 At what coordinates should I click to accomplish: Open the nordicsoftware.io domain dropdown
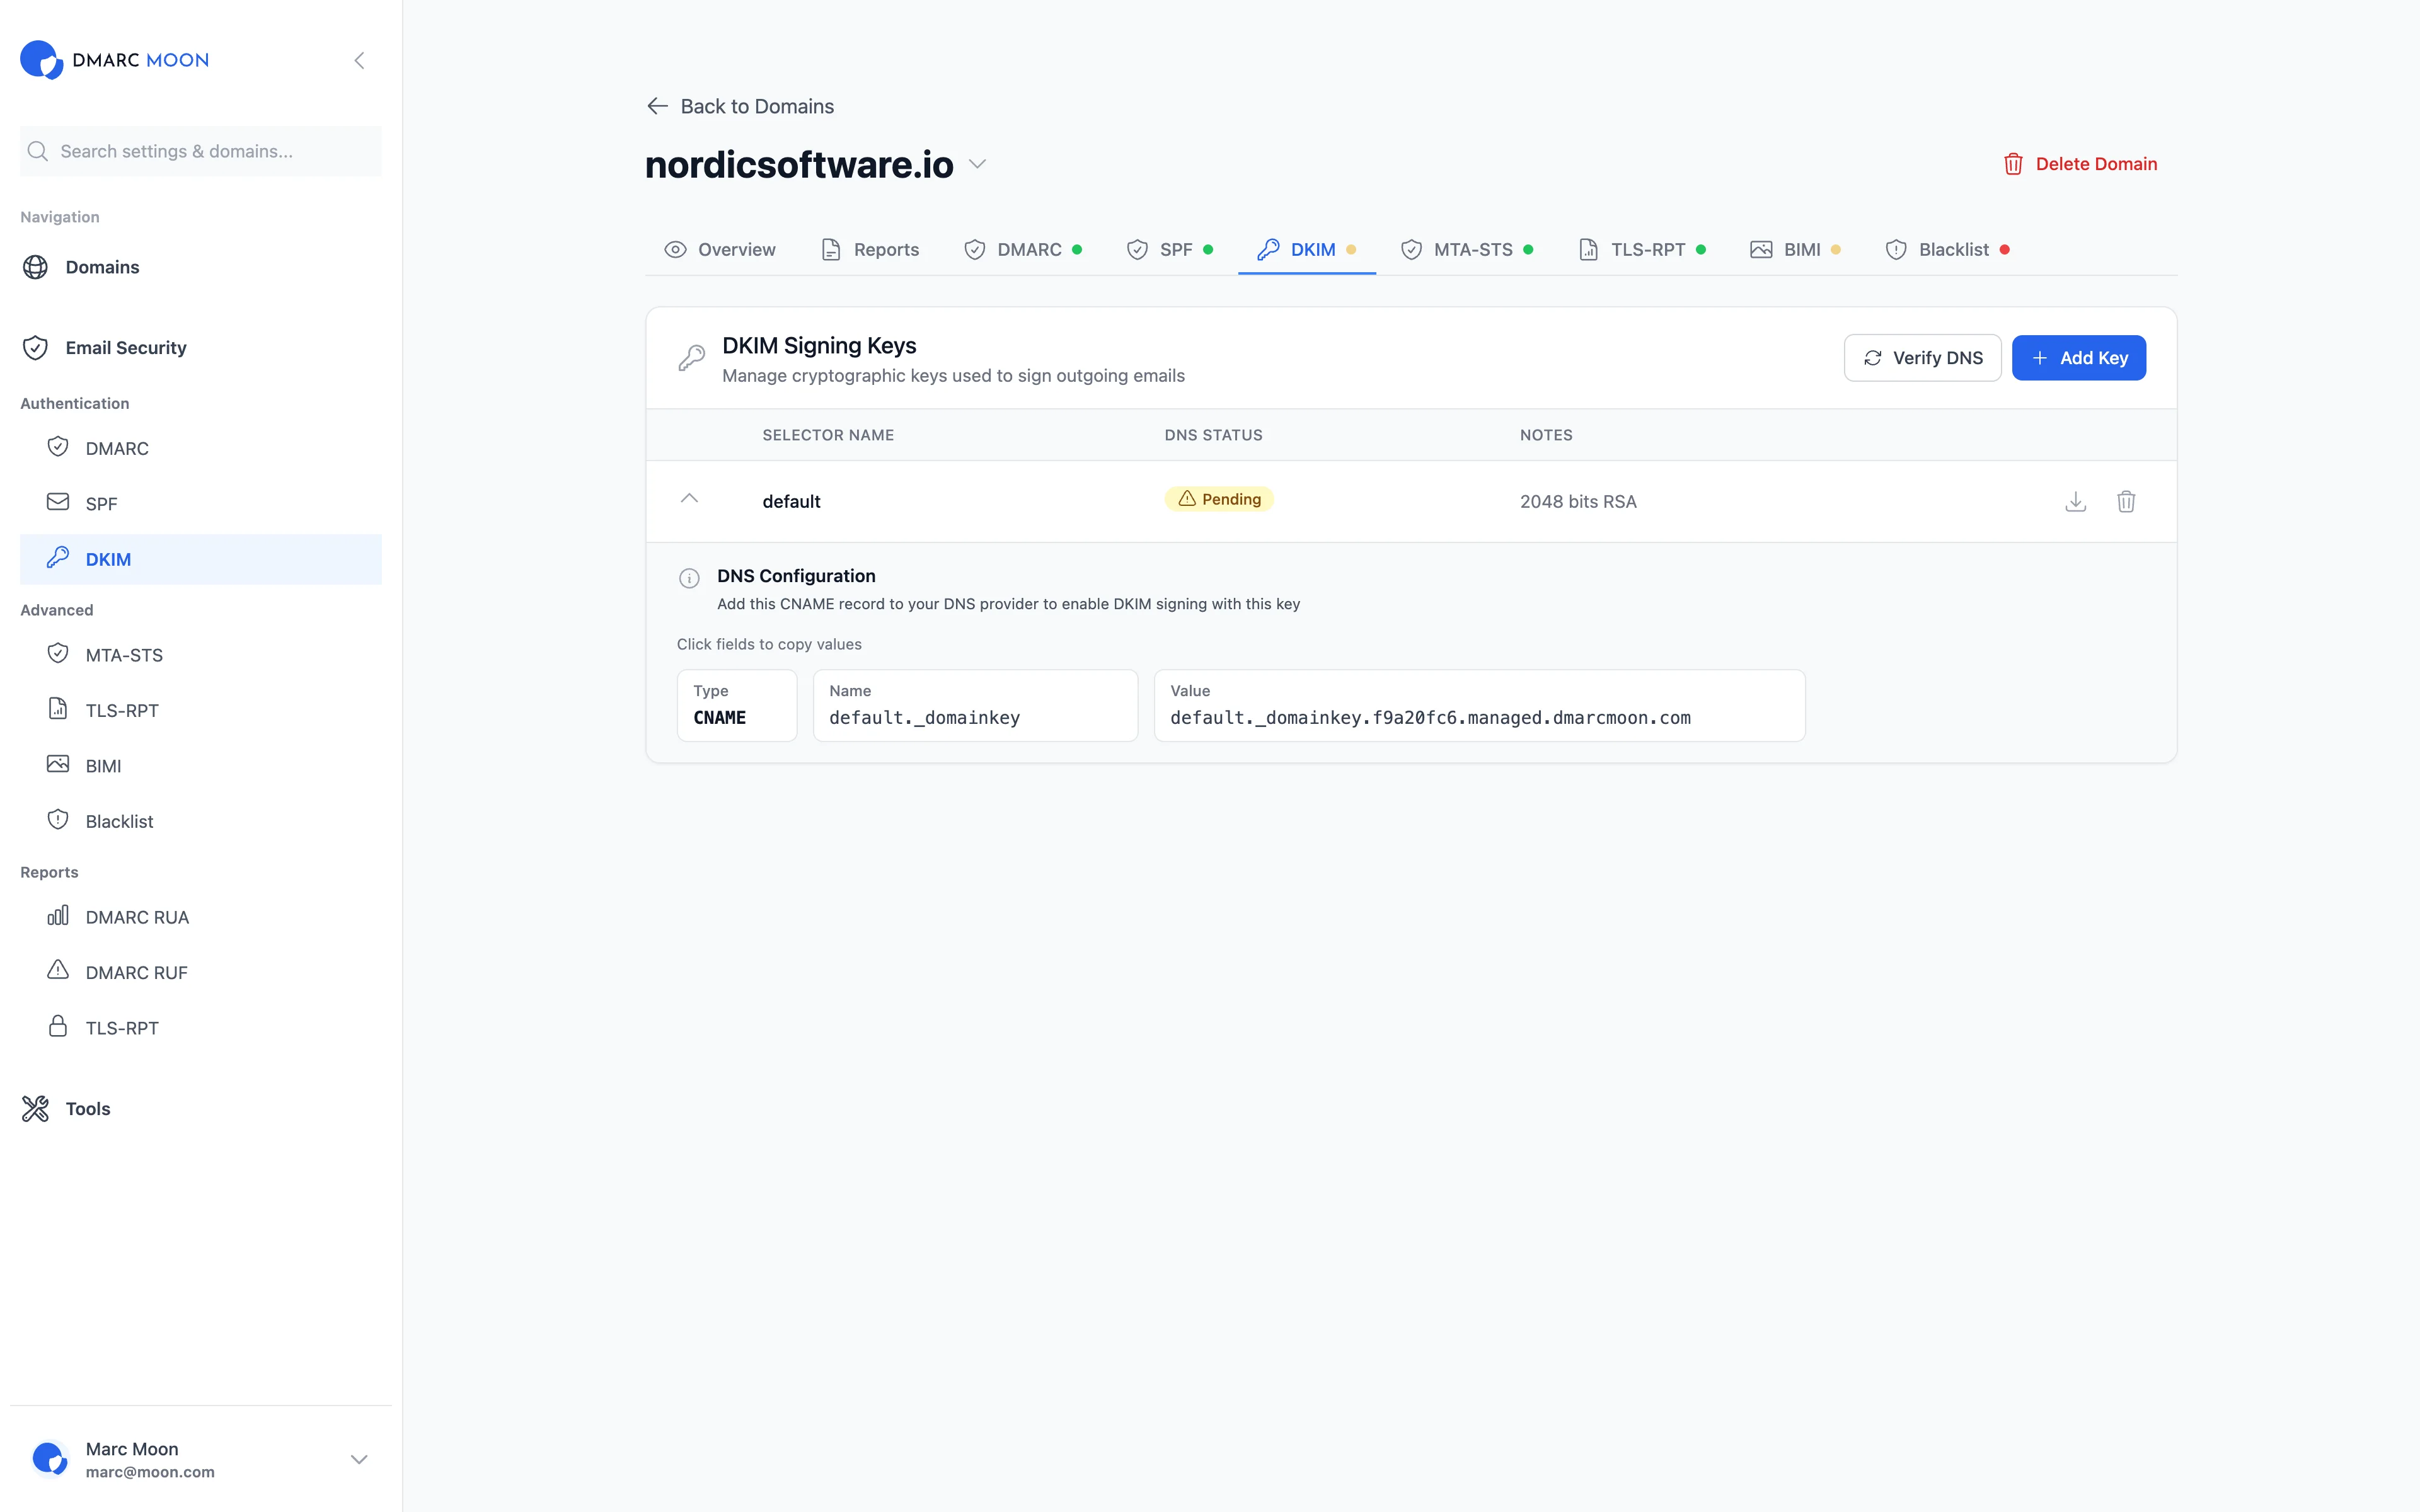tap(978, 164)
